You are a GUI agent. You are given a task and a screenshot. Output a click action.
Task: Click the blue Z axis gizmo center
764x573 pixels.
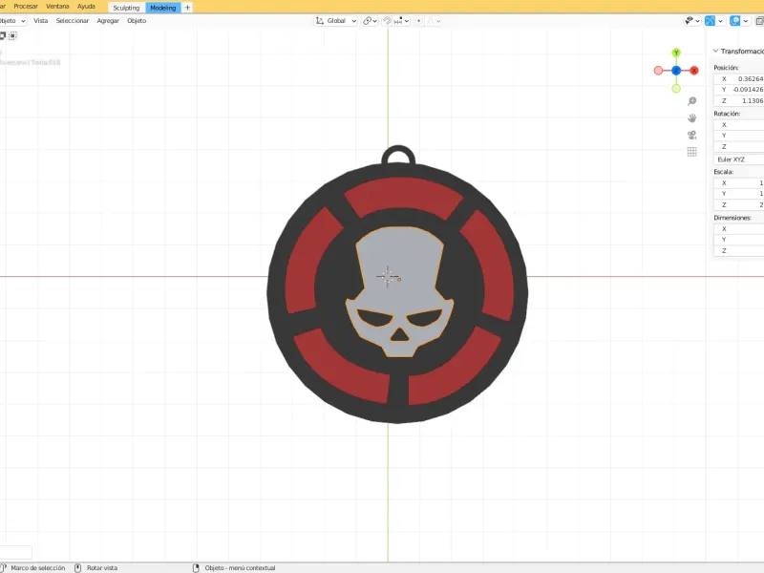676,71
